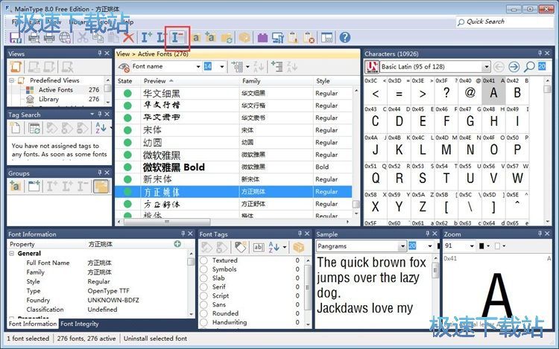Image resolution: width=559 pixels, height=349 pixels.
Task: Sort font list by the Style column header
Action: [333, 81]
